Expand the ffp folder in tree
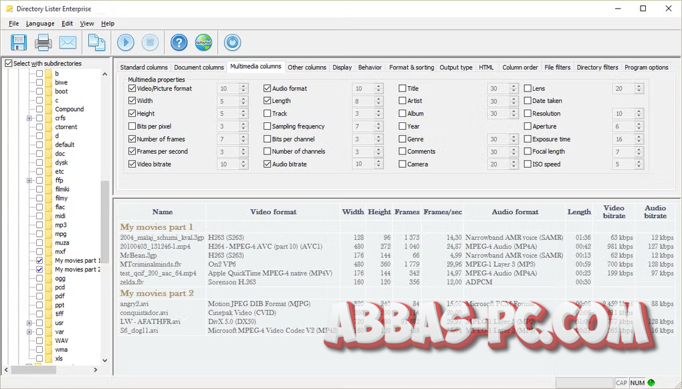Image resolution: width=682 pixels, height=389 pixels. (29, 180)
